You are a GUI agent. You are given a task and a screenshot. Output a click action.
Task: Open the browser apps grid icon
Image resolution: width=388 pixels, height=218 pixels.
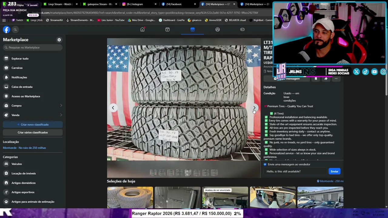point(4,20)
